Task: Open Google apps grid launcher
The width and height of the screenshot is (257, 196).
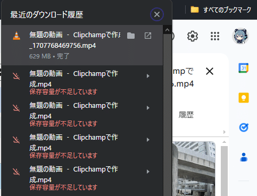Action: [x=215, y=36]
